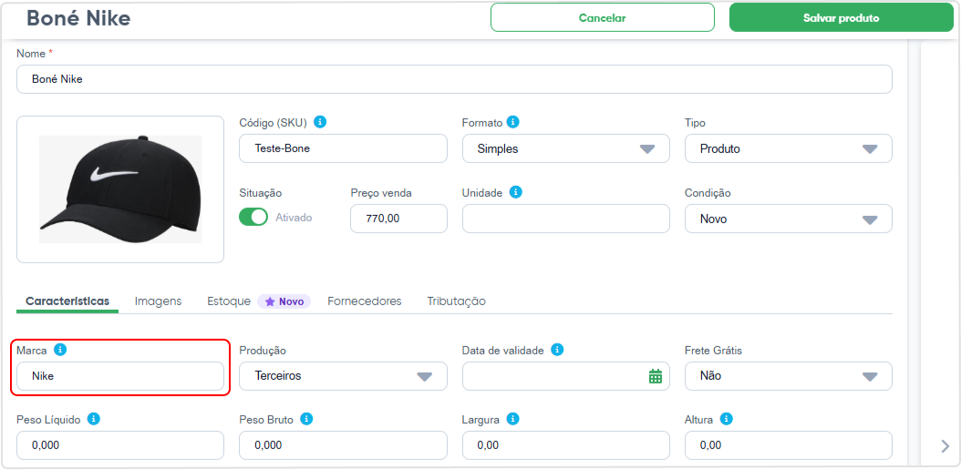Click the Cancelar button

pos(603,17)
